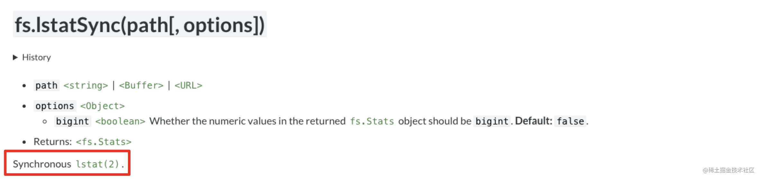760x179 pixels.
Task: Follow the fs.Stats link in bigint description
Action: (x=372, y=121)
